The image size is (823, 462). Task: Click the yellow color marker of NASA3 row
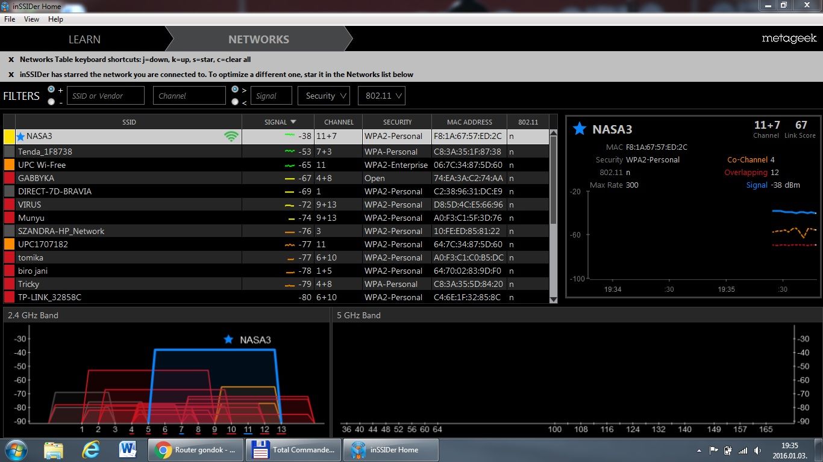pos(9,137)
